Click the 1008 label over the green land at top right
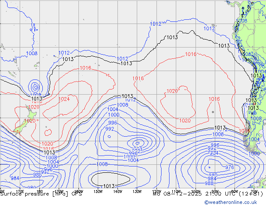 click(x=242, y=21)
